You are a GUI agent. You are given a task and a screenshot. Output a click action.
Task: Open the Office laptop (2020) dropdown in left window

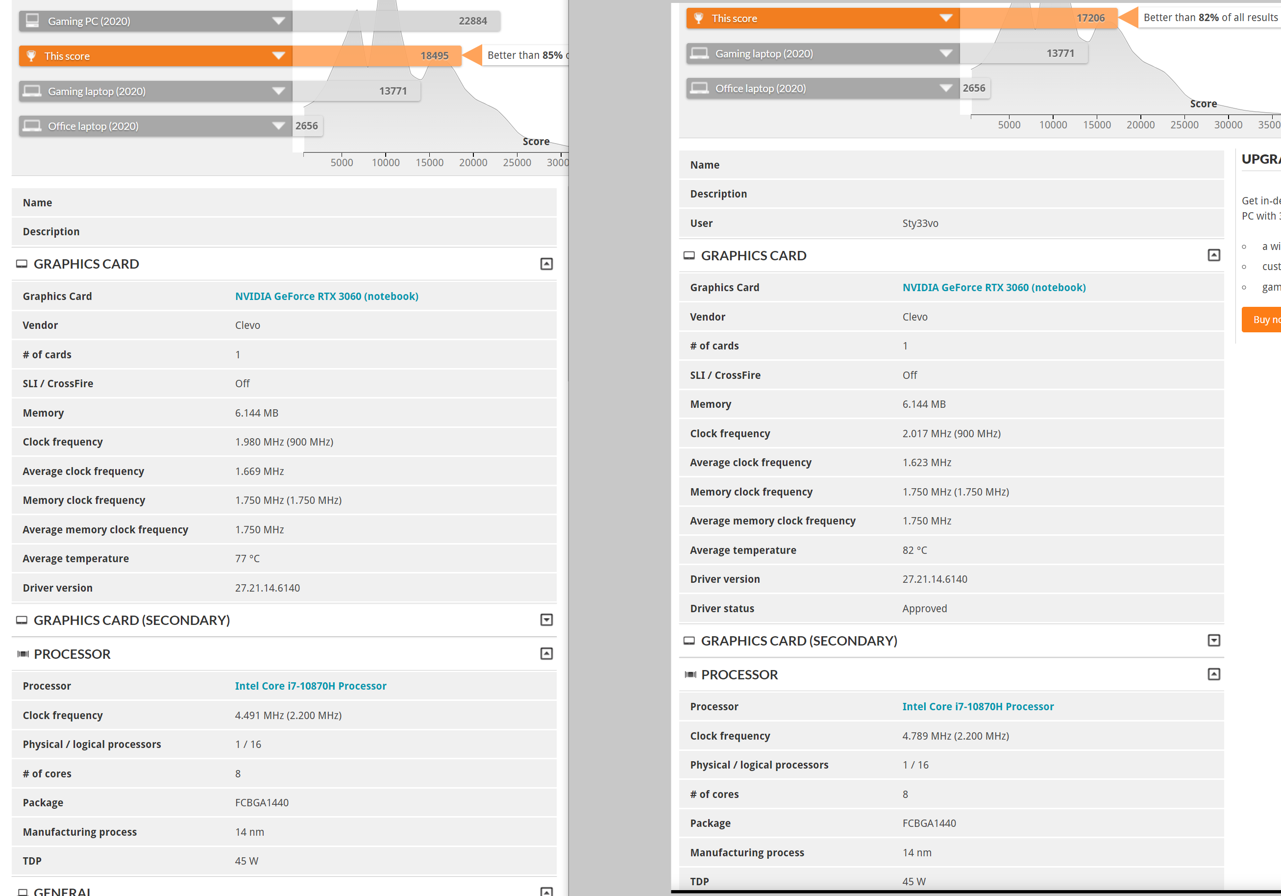[x=278, y=126]
